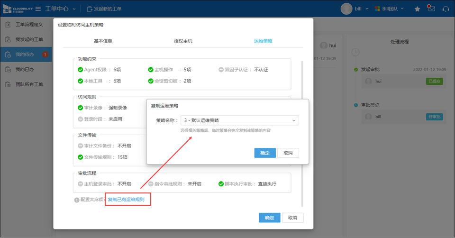Expand the 策略名称 dropdown
455x238 pixels.
239,120
